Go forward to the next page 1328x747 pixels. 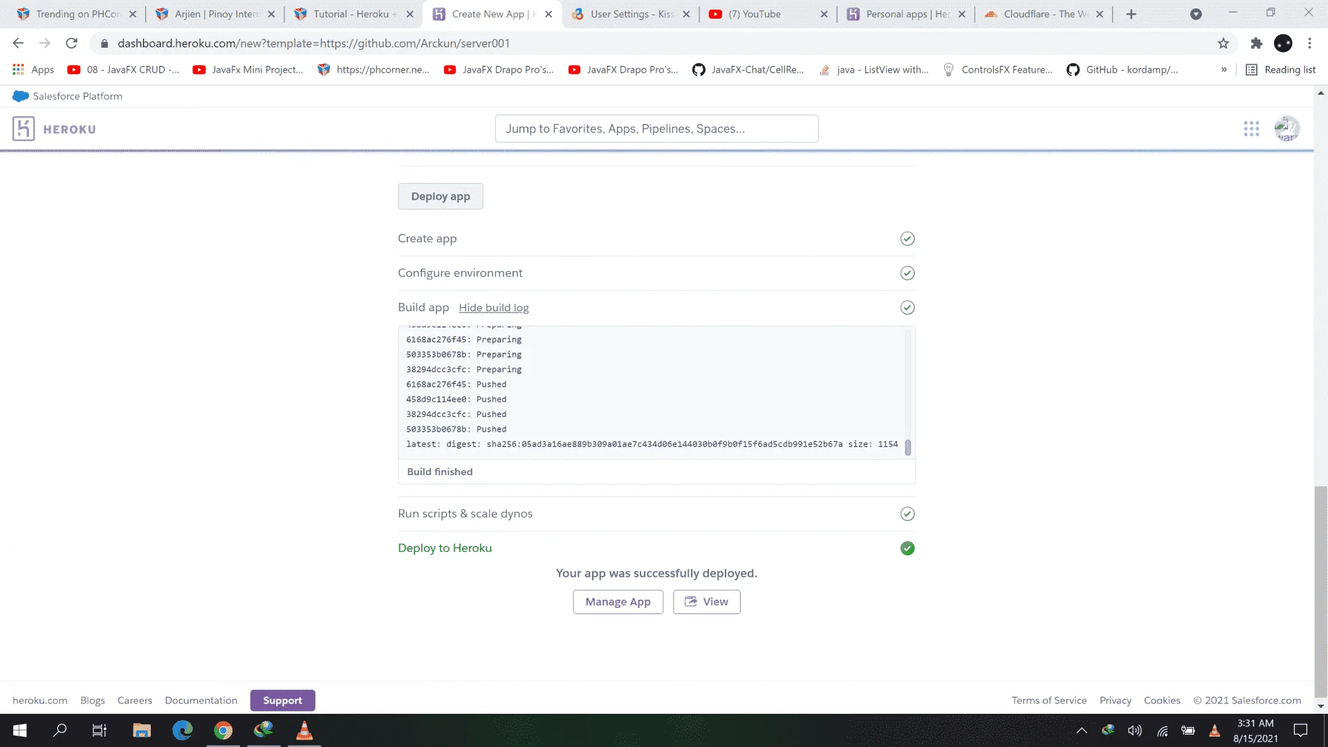tap(45, 44)
